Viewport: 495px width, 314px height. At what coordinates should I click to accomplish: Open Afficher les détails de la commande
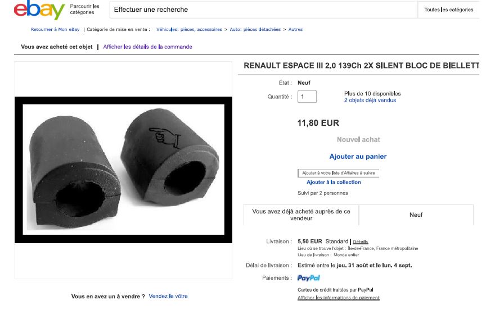pyautogui.click(x=147, y=47)
